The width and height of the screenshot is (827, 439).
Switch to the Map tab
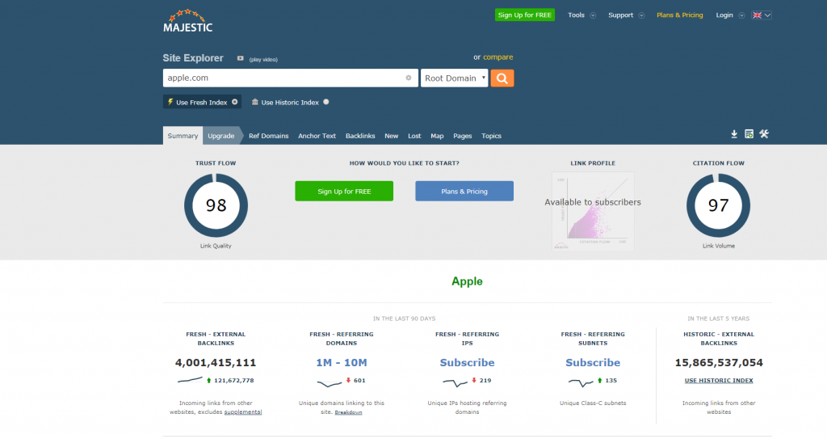(x=437, y=136)
